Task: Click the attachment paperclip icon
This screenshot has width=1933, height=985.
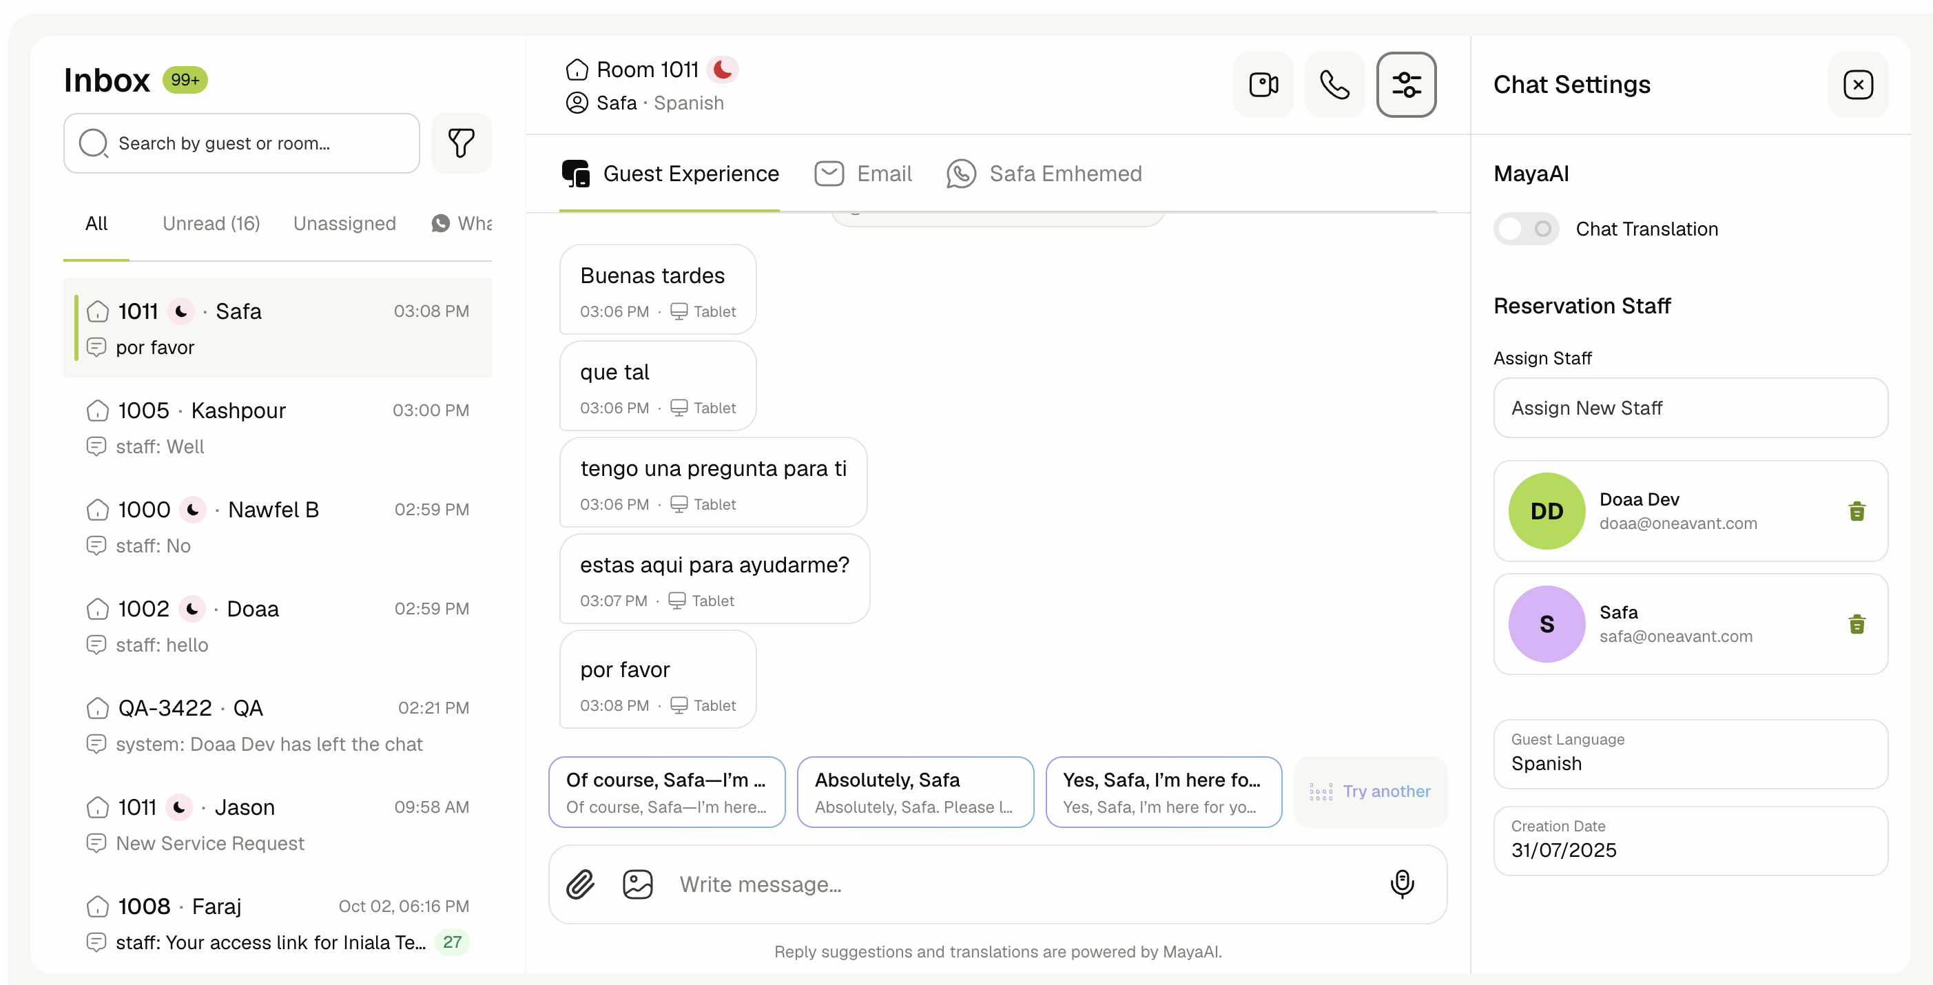Action: (x=580, y=884)
